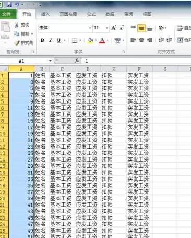Open the font size dropdown arrow
This screenshot has height=238, width=191.
(107, 28)
